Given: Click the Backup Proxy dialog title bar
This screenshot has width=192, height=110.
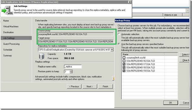Looking at the screenshot, I should pos(152,21).
